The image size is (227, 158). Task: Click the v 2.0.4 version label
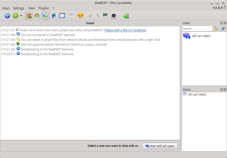click(x=218, y=8)
